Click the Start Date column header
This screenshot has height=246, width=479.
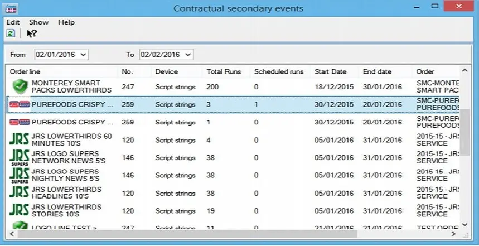coord(330,71)
